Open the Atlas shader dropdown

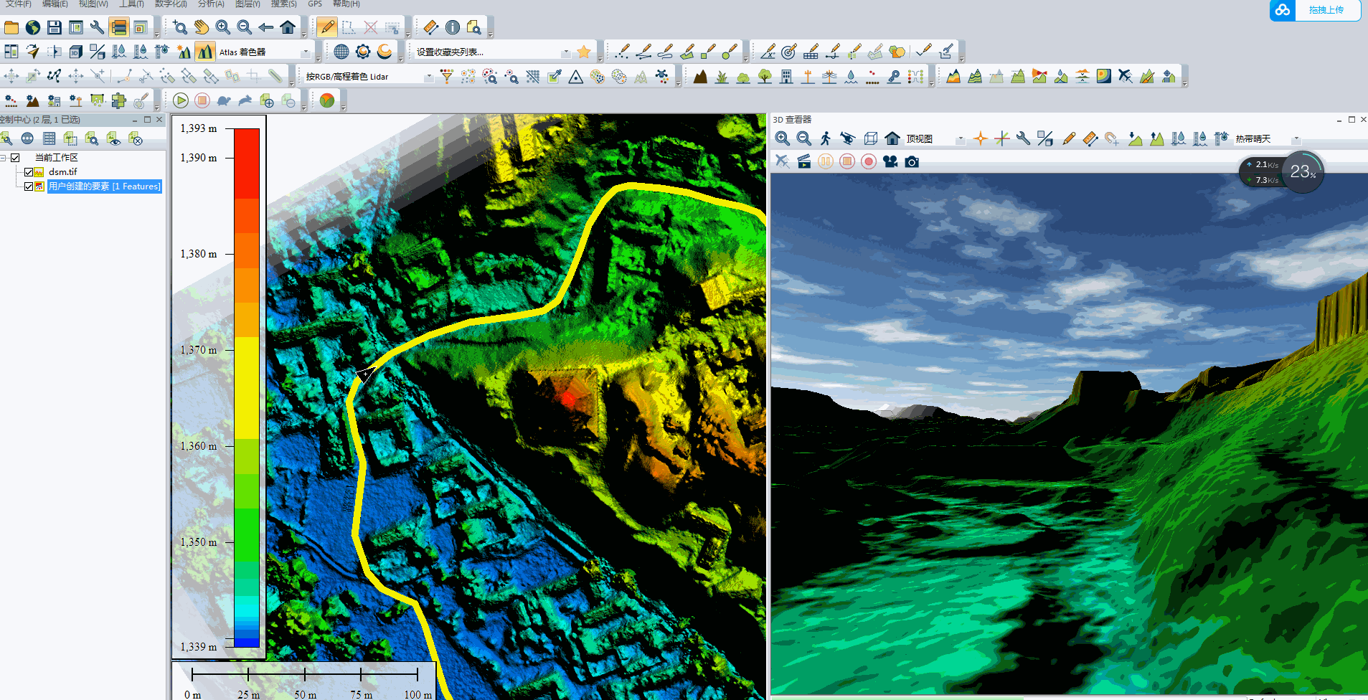[x=306, y=52]
